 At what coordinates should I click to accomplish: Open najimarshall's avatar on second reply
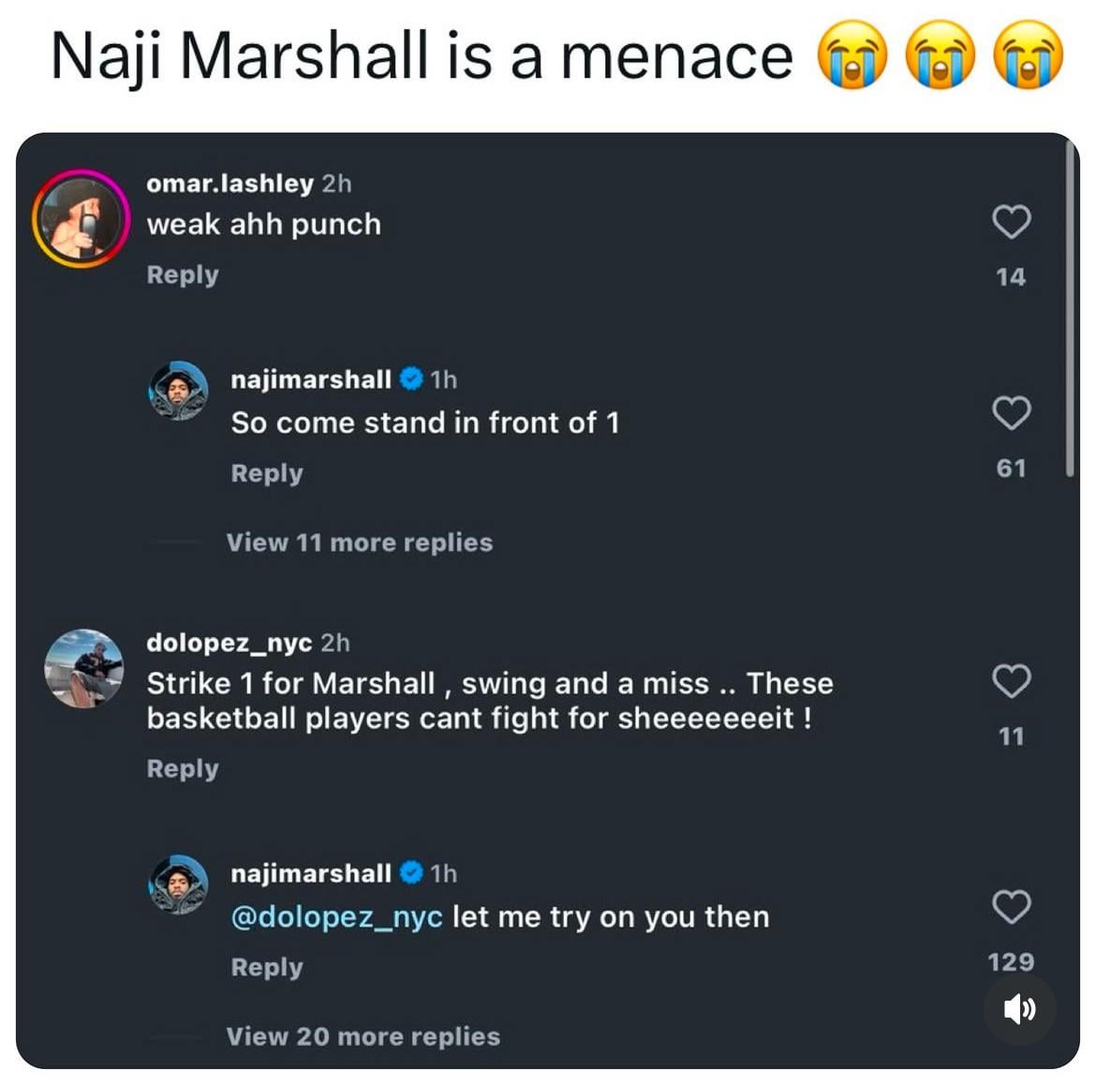[x=179, y=884]
